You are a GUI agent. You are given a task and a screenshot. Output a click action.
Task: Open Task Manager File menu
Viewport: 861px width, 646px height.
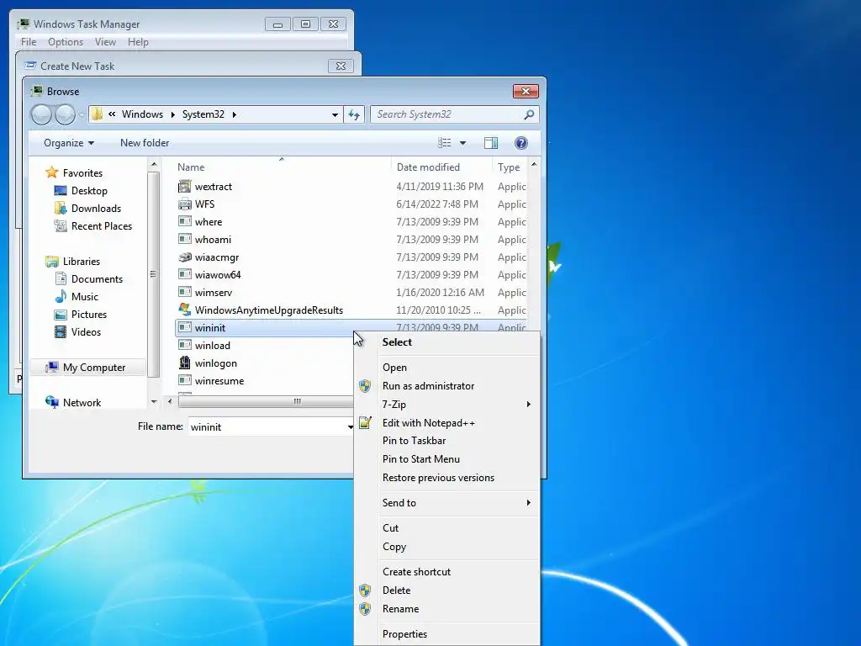click(x=29, y=42)
